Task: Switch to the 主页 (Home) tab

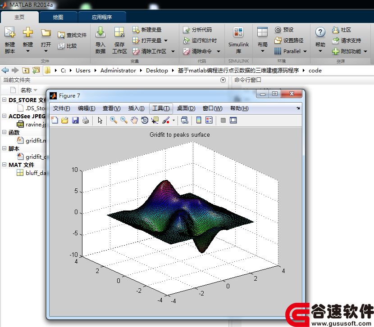Action: 19,17
